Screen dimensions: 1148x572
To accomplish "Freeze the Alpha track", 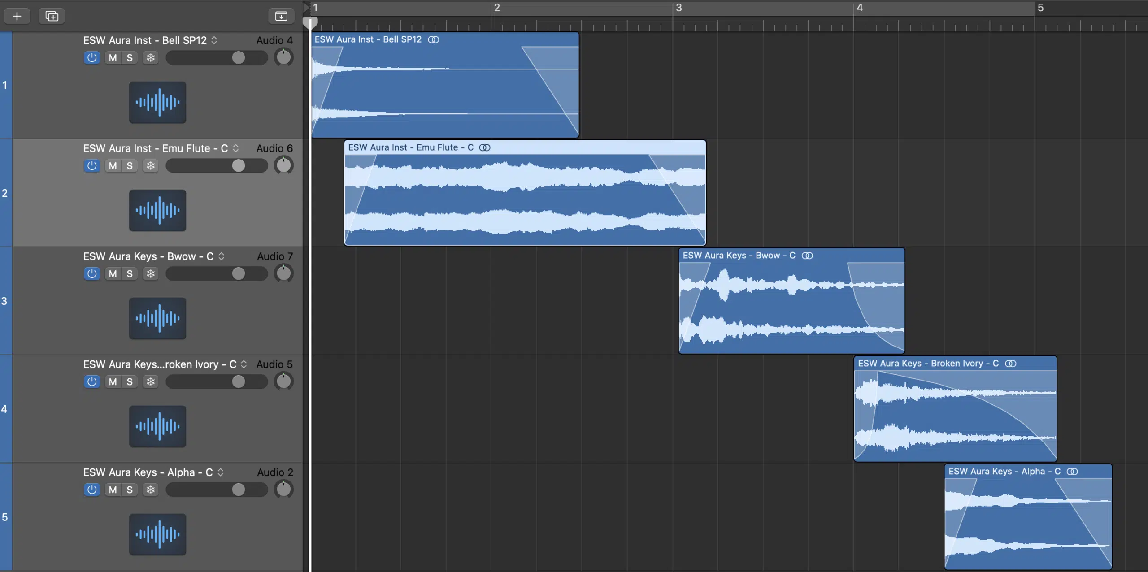I will [x=151, y=490].
